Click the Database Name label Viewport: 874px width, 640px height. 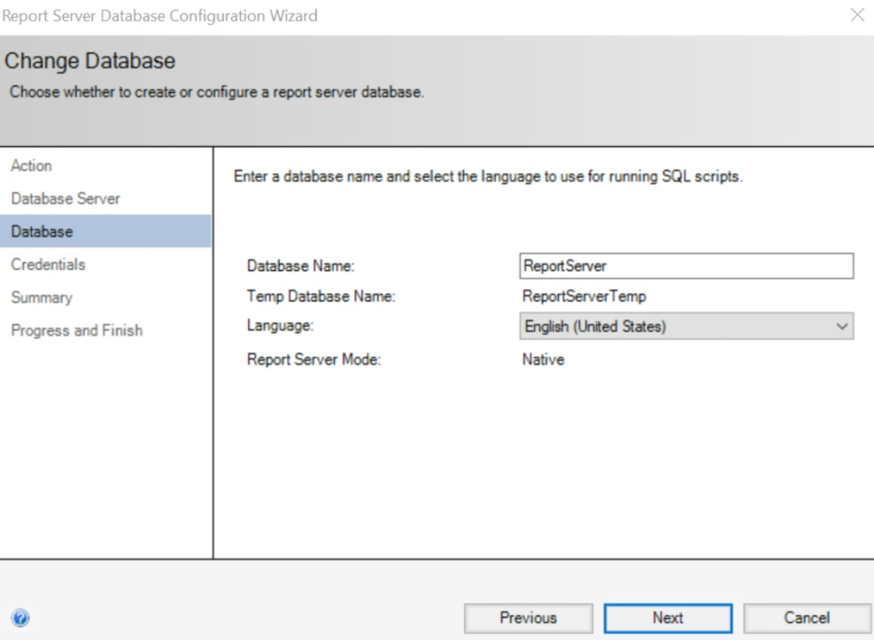[x=300, y=267]
